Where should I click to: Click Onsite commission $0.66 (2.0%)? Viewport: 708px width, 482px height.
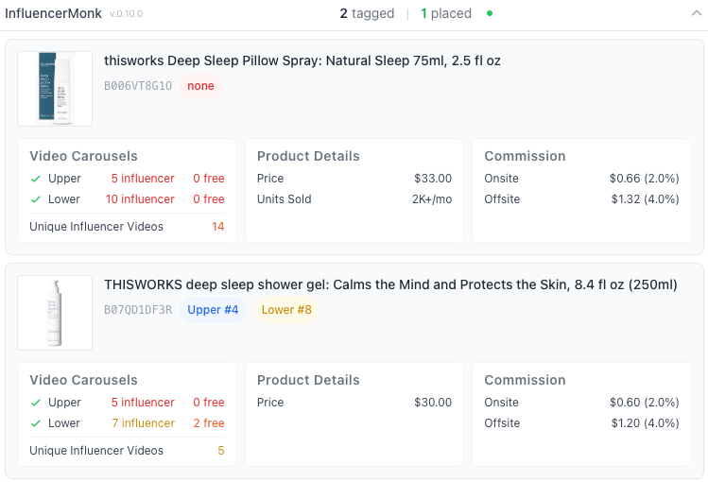click(645, 179)
